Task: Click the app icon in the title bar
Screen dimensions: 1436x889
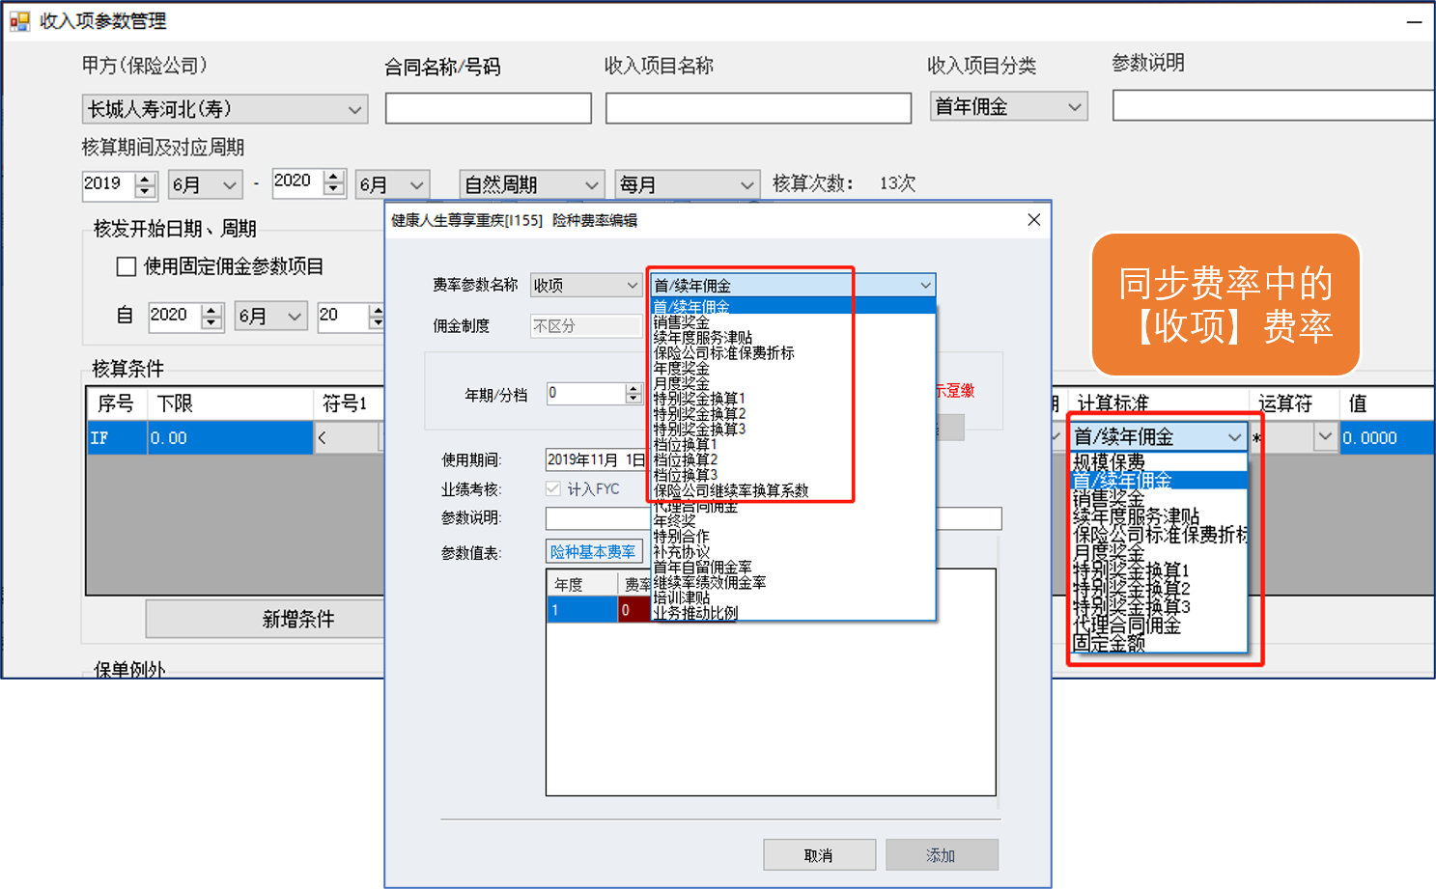Action: [x=19, y=20]
